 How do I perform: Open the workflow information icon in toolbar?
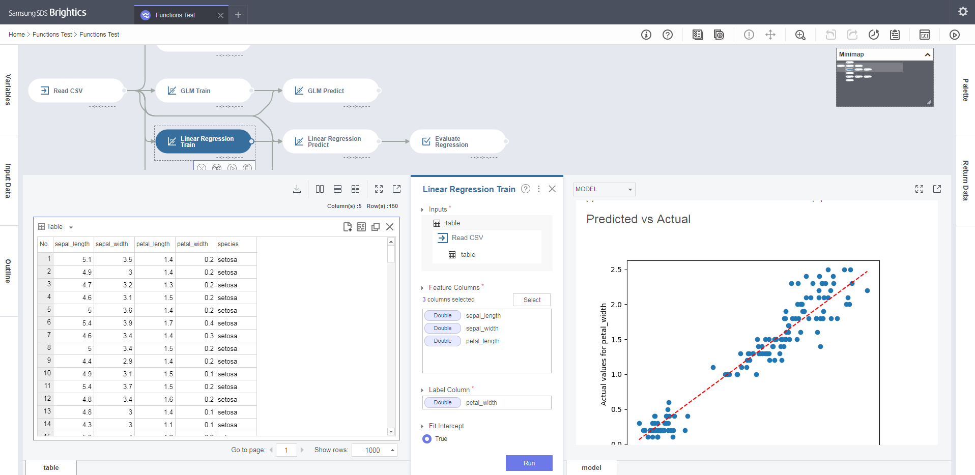pyautogui.click(x=646, y=35)
